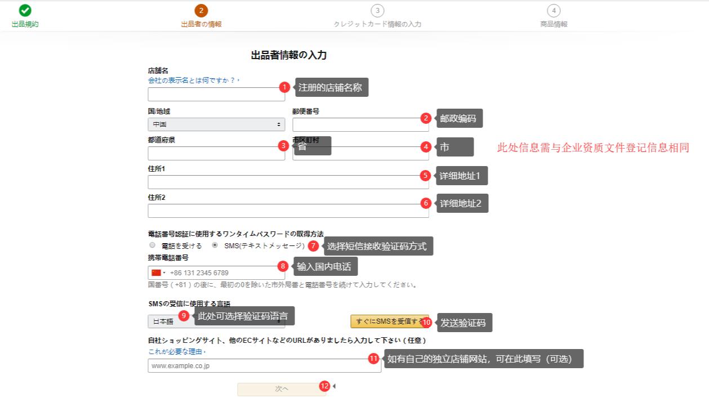Click the 国番号 (+81) instruction text

click(x=283, y=285)
